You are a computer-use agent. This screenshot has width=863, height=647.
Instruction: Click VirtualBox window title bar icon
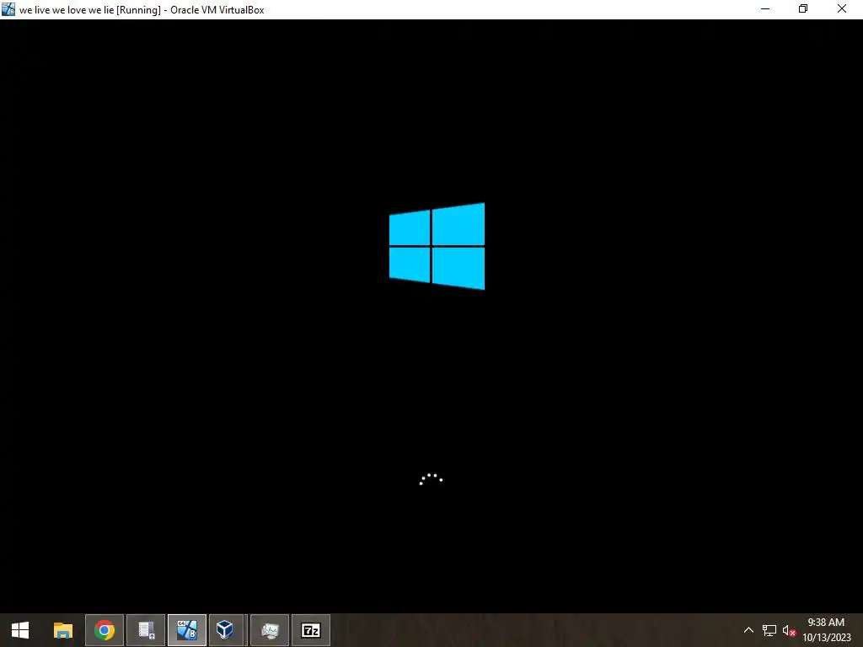[8, 9]
